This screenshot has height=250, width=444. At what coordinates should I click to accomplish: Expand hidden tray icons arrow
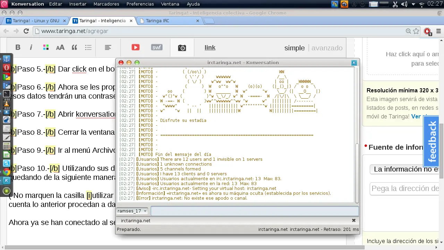pyautogui.click(x=413, y=4)
